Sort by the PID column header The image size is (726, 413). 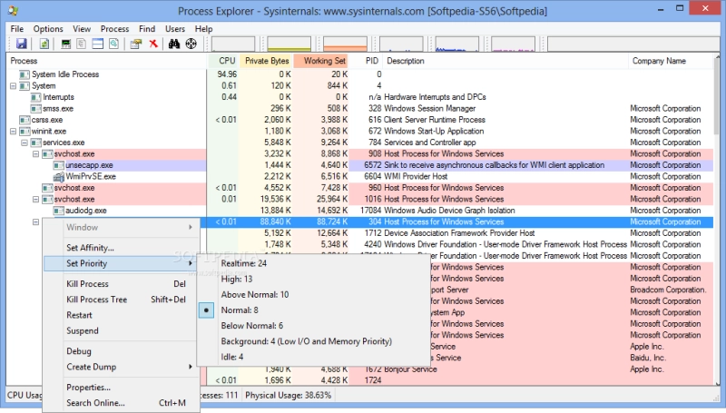pyautogui.click(x=367, y=61)
